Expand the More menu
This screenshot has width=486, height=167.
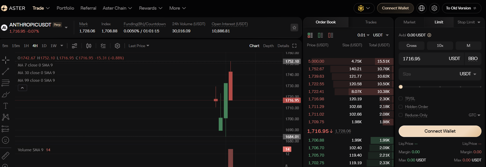[178, 8]
